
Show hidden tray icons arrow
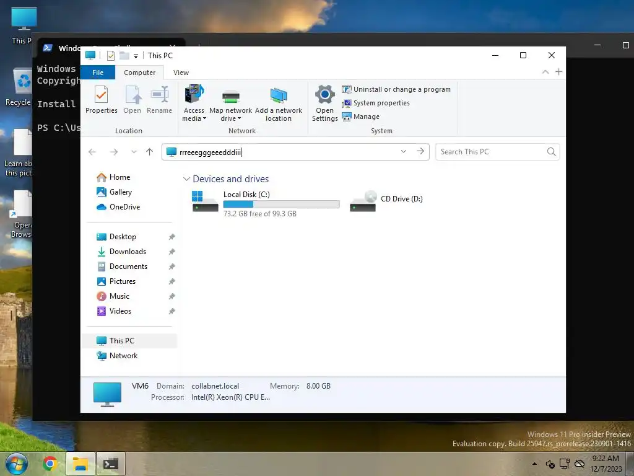534,464
